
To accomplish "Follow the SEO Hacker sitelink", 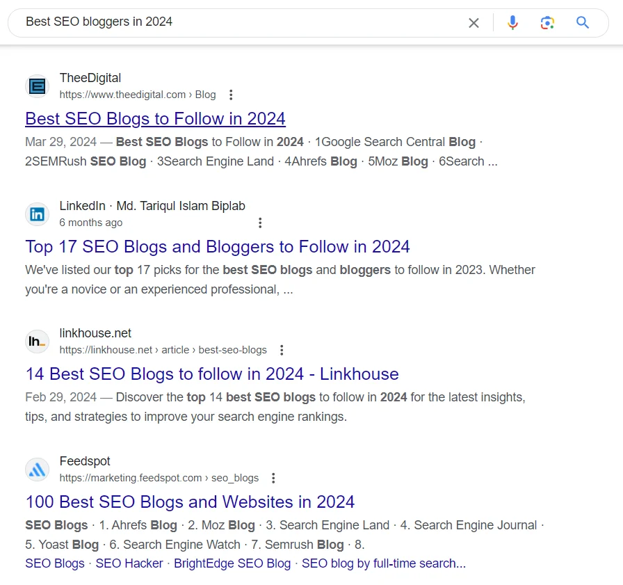I will pos(129,563).
